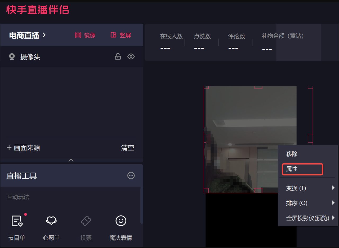
Task: Click the 投票 voting tool icon
Action: click(x=86, y=221)
